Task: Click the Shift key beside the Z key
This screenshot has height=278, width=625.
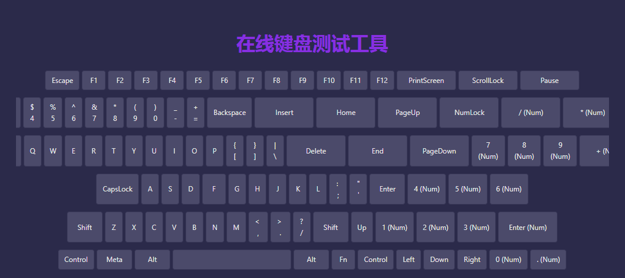Action: tap(85, 228)
